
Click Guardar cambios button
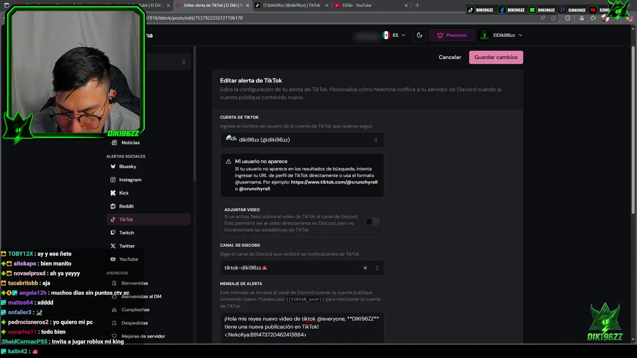pos(496,57)
